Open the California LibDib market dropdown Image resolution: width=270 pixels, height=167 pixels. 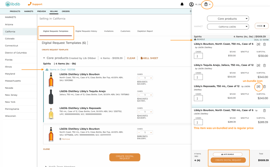[x=228, y=27]
